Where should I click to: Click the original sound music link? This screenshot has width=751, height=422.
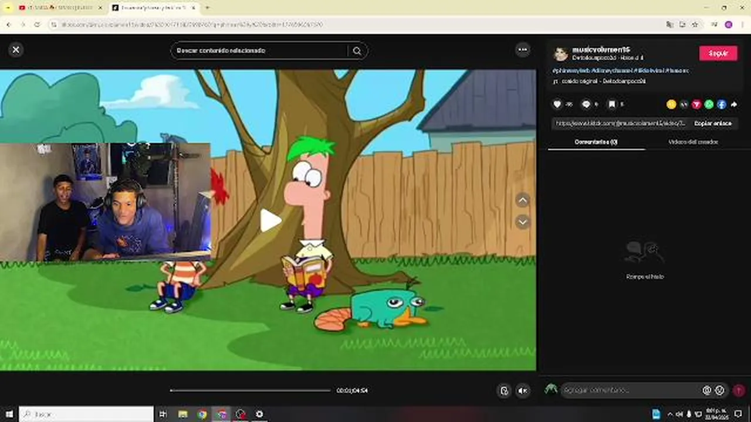click(599, 81)
